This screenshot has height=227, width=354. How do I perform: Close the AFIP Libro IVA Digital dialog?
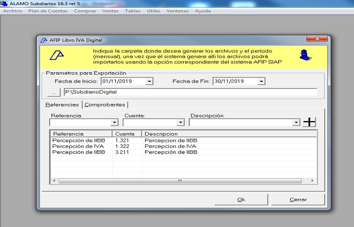click(317, 38)
